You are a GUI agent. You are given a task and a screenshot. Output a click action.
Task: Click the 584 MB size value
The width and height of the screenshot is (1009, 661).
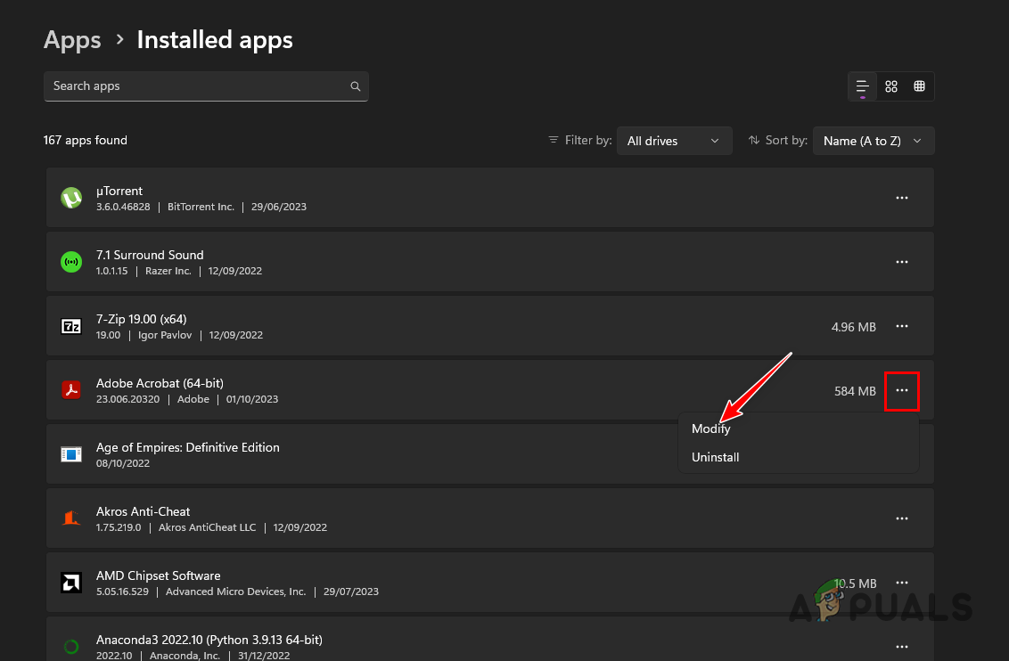[855, 391]
